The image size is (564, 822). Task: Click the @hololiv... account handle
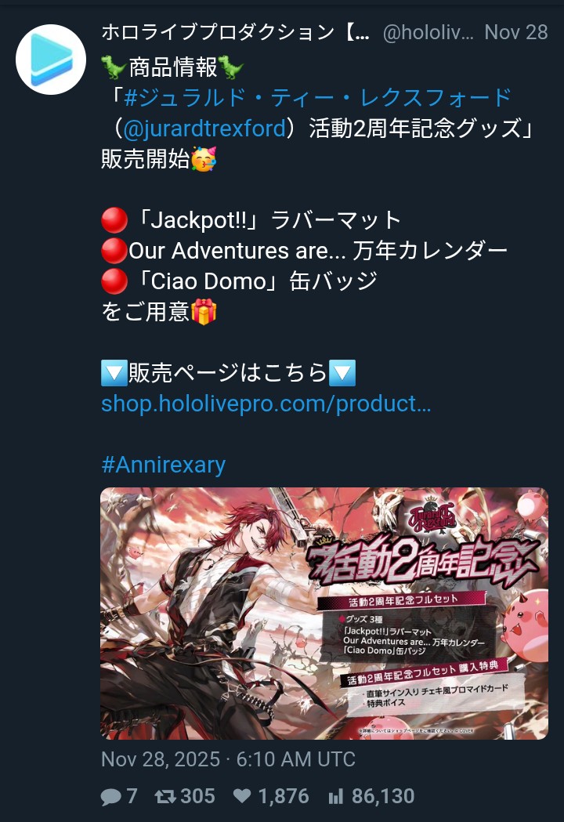tap(428, 32)
